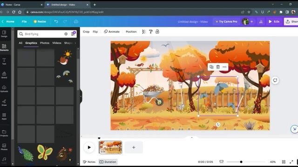Play the video timeline
The width and height of the screenshot is (298, 167).
pyautogui.click(x=89, y=148)
